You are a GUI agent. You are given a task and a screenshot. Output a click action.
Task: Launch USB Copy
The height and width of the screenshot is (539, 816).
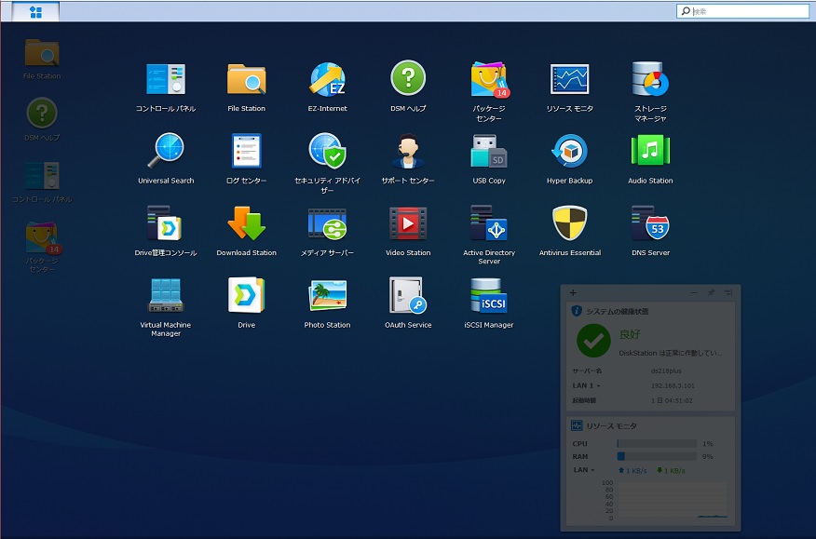(489, 151)
